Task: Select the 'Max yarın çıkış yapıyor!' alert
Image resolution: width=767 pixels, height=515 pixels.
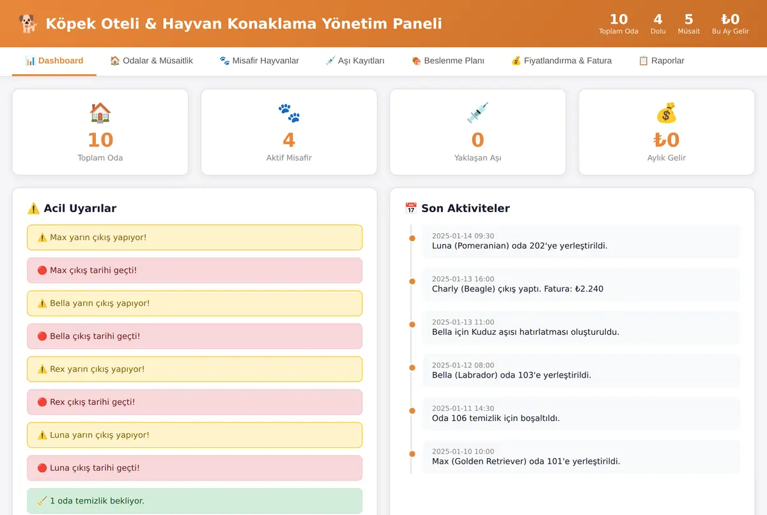Action: [x=195, y=238]
